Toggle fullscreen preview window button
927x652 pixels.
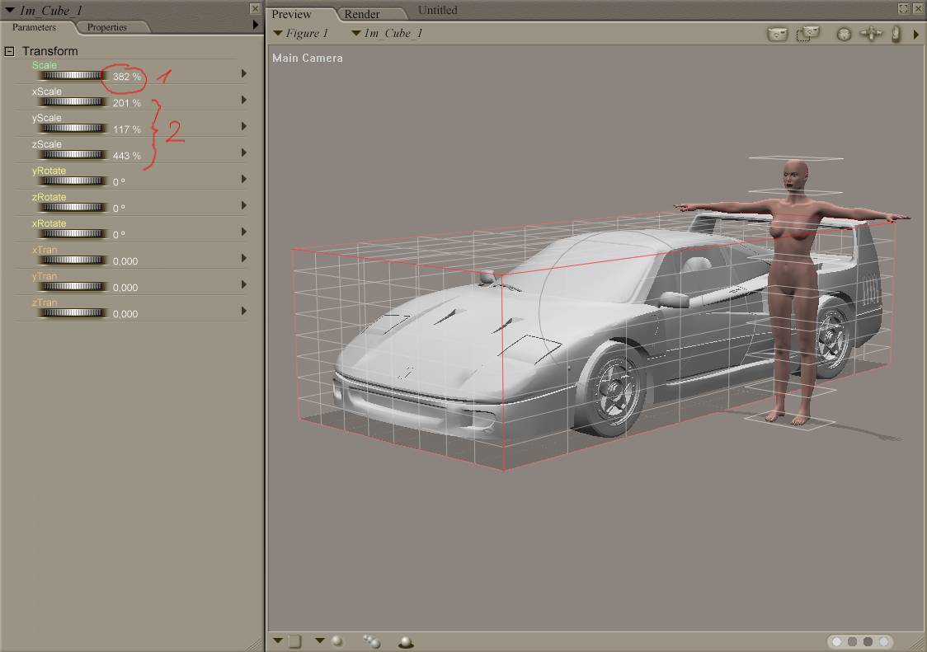point(903,8)
